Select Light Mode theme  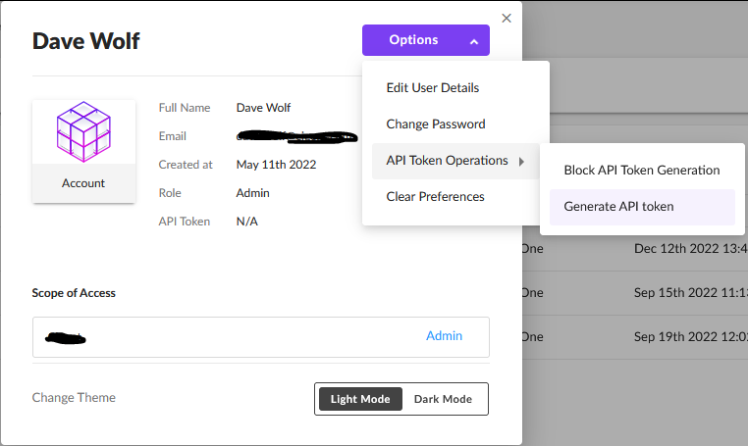tap(360, 399)
